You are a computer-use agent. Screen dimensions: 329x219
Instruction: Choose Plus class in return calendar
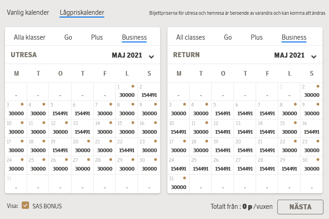[x=257, y=37]
